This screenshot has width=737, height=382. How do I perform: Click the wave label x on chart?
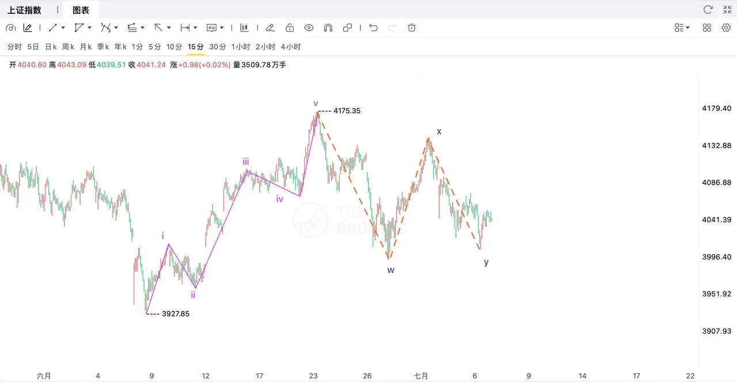coord(439,131)
